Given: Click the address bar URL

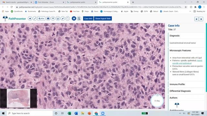Looking at the screenshot, I should [101, 7].
